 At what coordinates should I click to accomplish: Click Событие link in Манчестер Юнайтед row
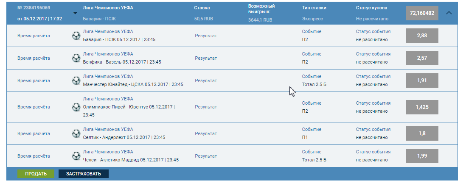pyautogui.click(x=312, y=76)
